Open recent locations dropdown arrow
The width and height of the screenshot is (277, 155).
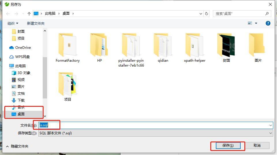23,14
